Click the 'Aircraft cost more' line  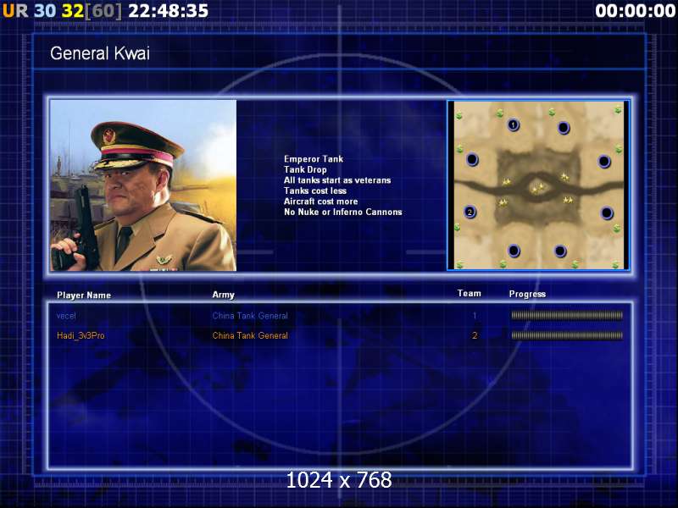(x=321, y=202)
